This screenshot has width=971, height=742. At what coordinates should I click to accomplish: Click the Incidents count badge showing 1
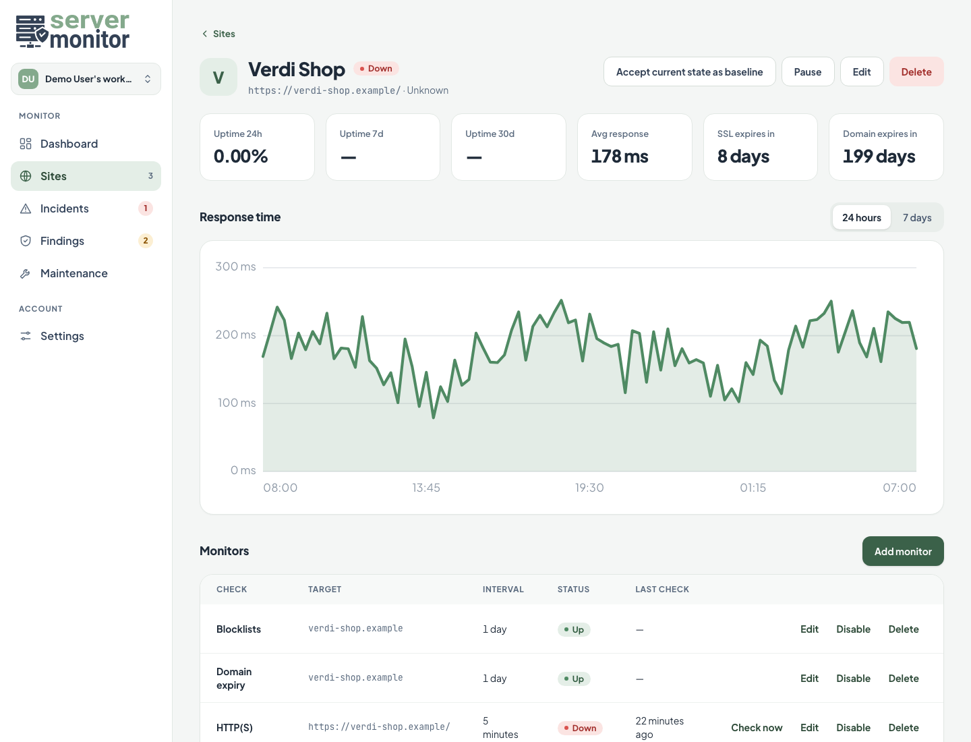click(x=146, y=208)
